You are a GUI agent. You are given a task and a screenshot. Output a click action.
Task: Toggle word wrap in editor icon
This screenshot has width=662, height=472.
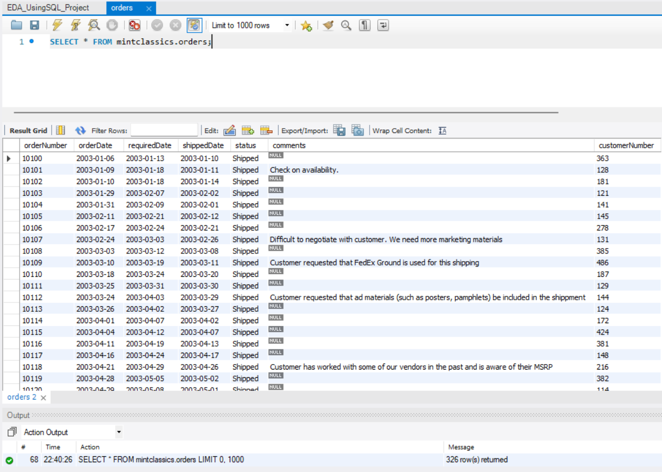[383, 25]
